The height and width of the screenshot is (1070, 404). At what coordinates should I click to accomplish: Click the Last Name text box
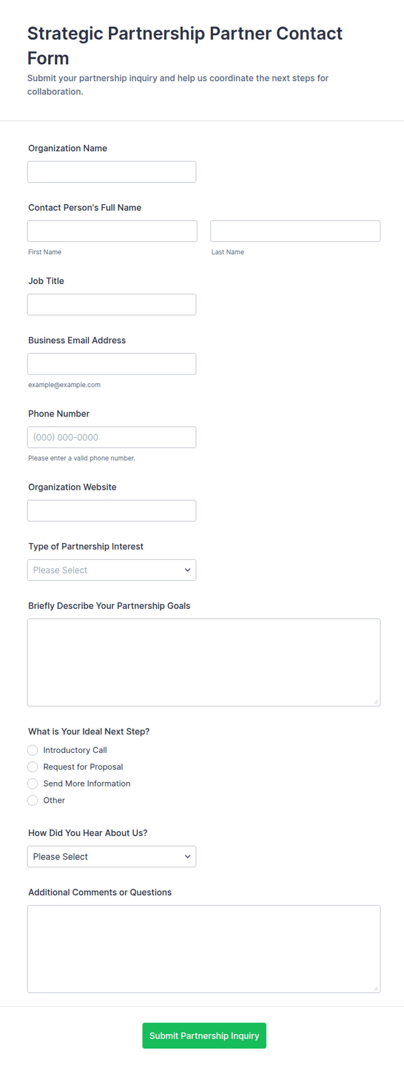click(x=295, y=231)
